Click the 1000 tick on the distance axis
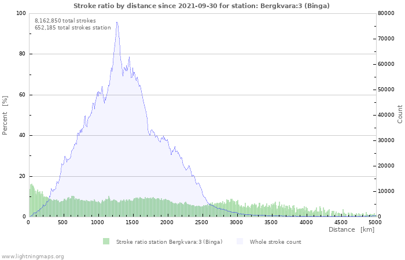The width and height of the screenshot is (405, 260). point(98,222)
